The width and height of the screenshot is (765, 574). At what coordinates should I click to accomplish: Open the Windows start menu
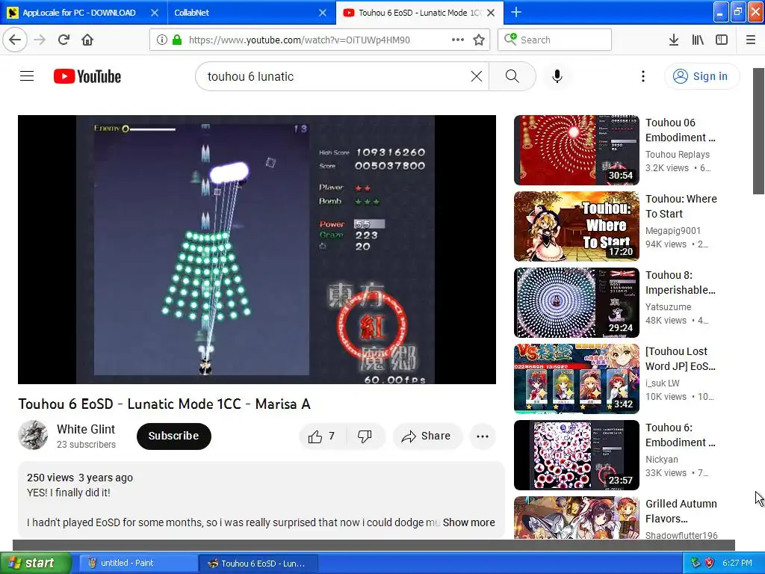(x=36, y=563)
